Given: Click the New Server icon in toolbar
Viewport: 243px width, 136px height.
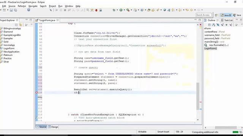Looking at the screenshot, I should pos(135,10).
